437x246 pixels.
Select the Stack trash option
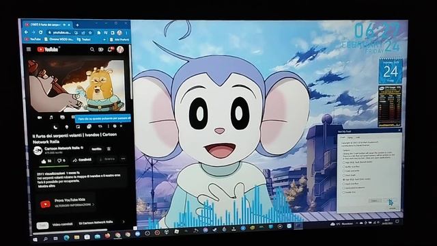[350, 175]
